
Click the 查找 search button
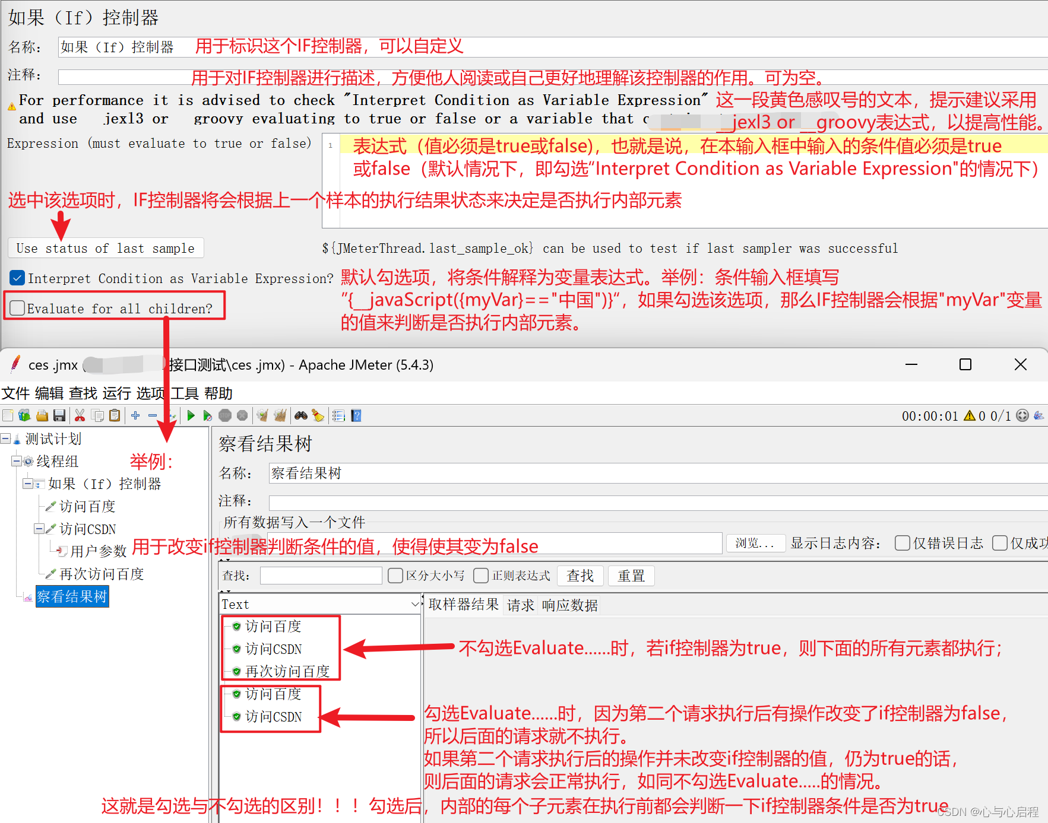[580, 576]
